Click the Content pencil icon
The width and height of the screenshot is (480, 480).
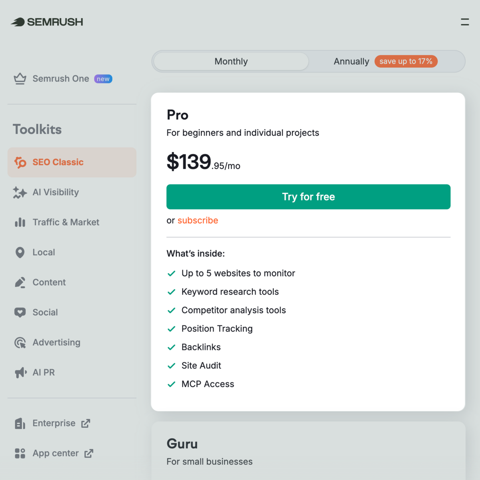(x=20, y=282)
